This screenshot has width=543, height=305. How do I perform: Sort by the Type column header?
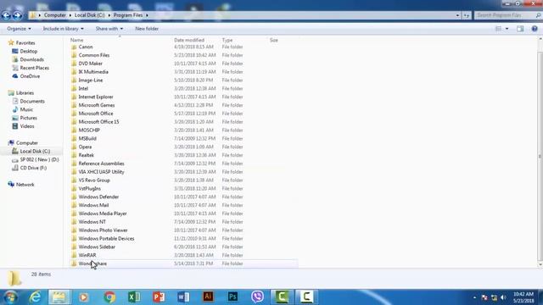(x=227, y=40)
